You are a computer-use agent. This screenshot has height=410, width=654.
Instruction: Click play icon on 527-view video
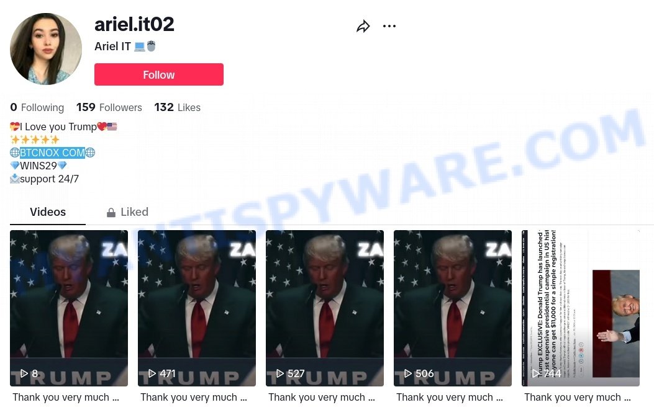[280, 373]
